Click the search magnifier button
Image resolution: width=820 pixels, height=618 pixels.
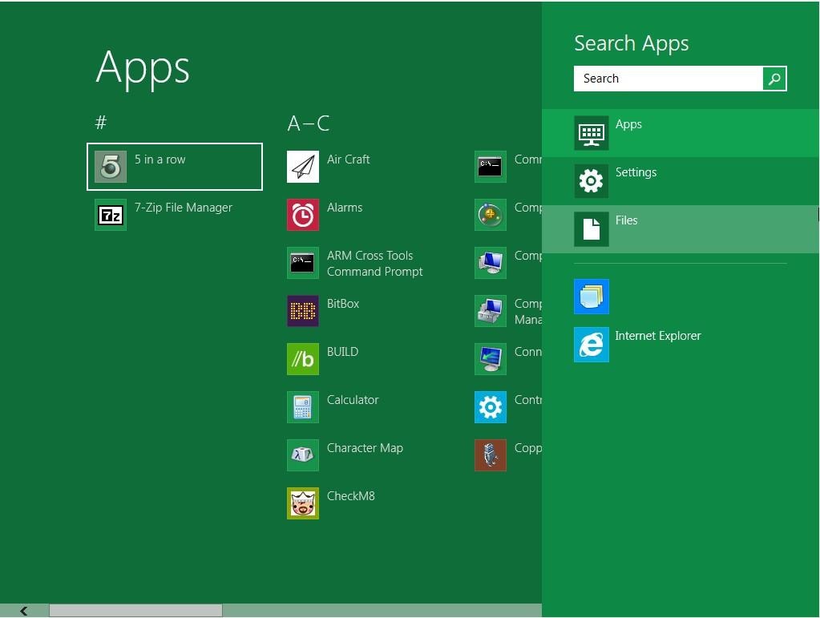[x=773, y=79]
